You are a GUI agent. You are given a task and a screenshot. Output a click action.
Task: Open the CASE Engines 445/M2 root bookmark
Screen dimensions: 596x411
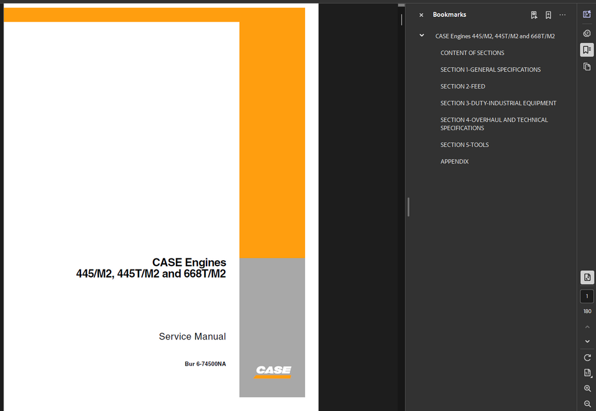495,36
